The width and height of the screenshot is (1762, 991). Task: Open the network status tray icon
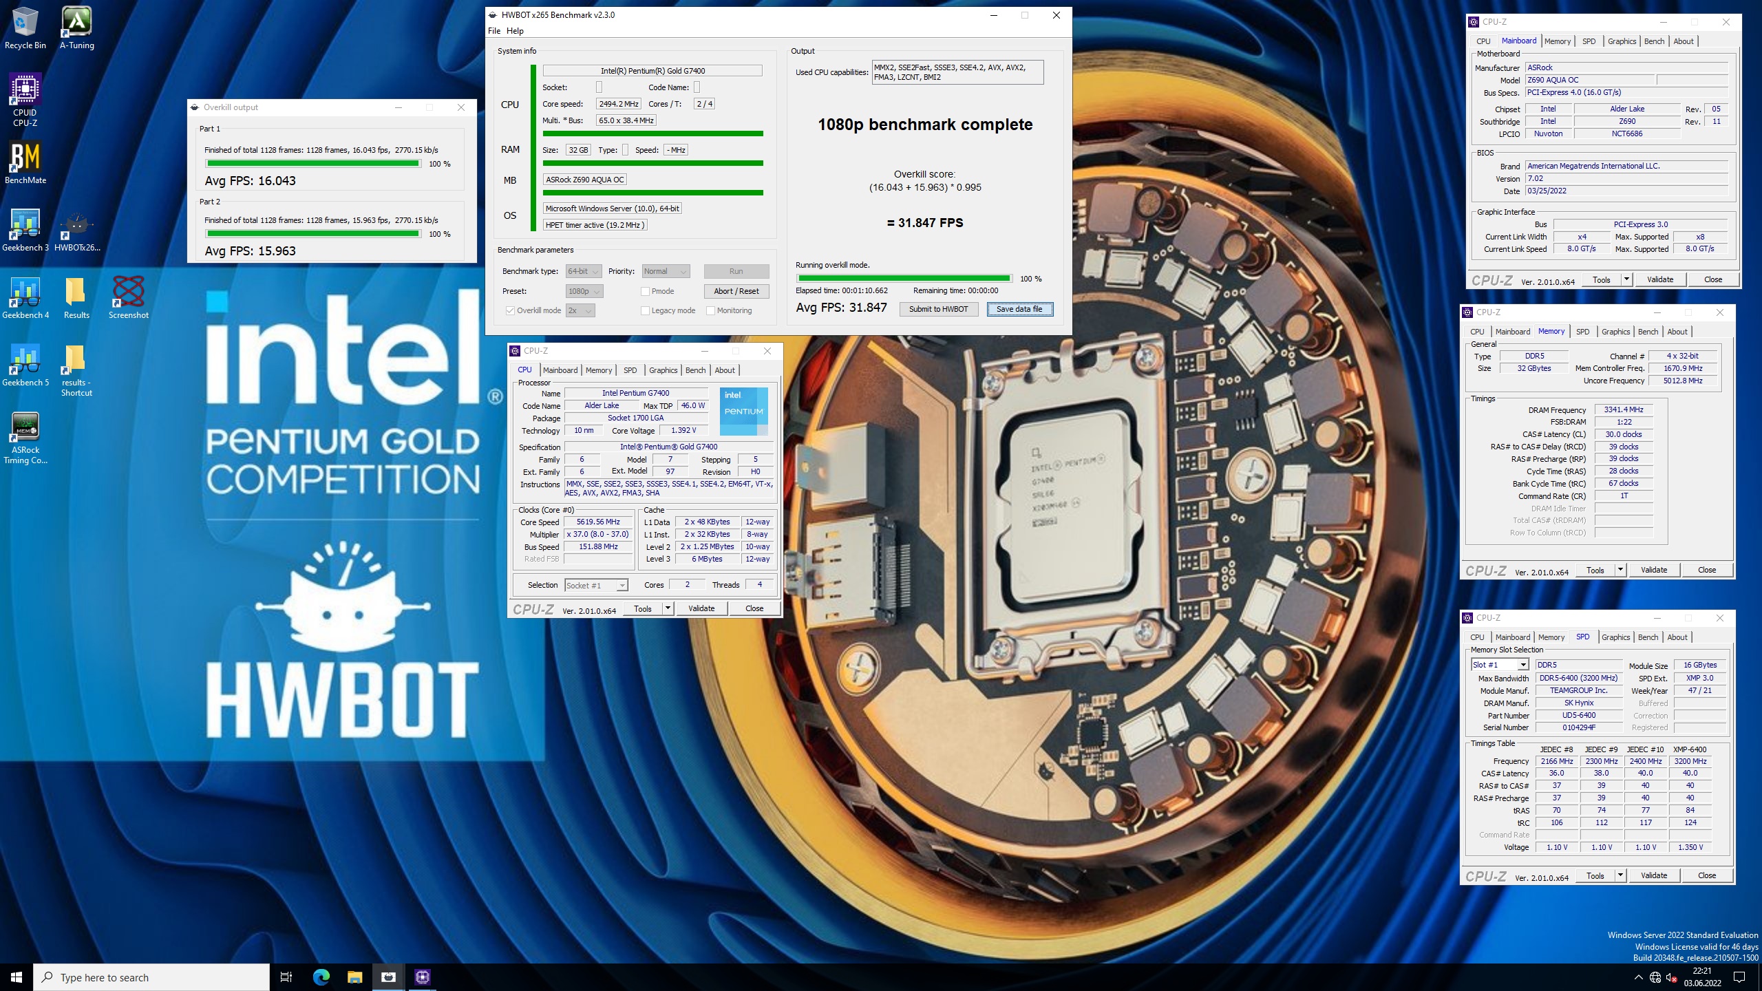(x=1655, y=977)
